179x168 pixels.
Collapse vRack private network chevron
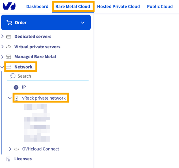click(10, 98)
